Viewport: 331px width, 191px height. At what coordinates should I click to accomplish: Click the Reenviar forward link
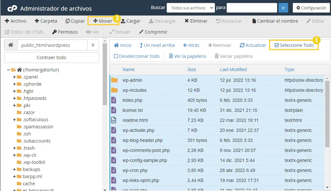[x=219, y=45]
